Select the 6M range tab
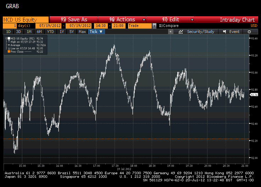The width and height of the screenshot is (261, 187). [x=39, y=32]
